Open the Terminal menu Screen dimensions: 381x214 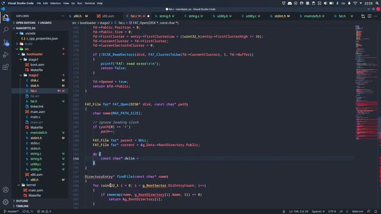[x=90, y=3]
